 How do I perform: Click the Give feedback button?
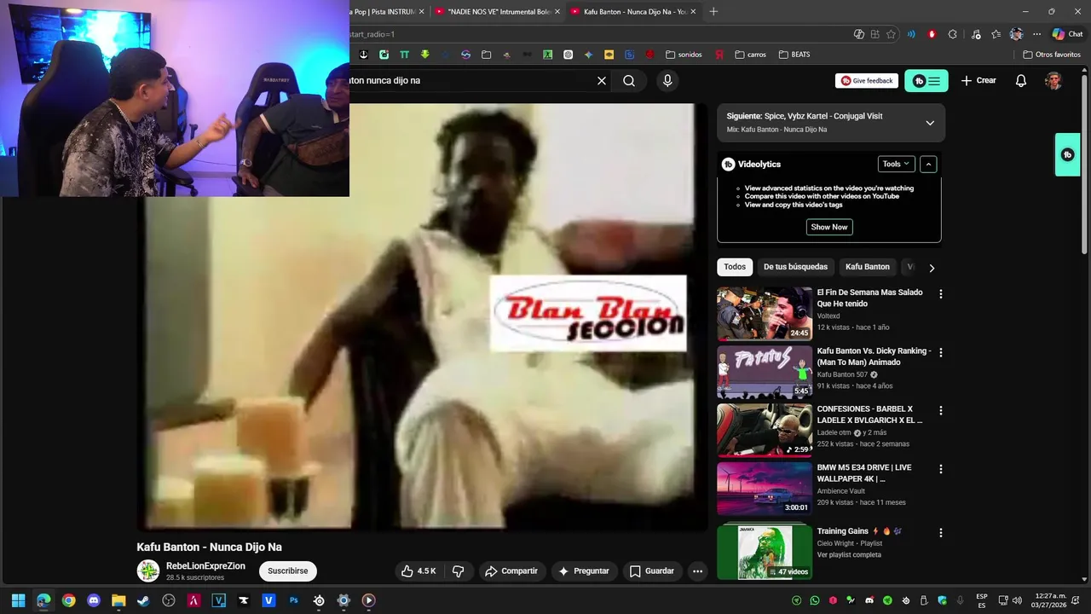[867, 81]
